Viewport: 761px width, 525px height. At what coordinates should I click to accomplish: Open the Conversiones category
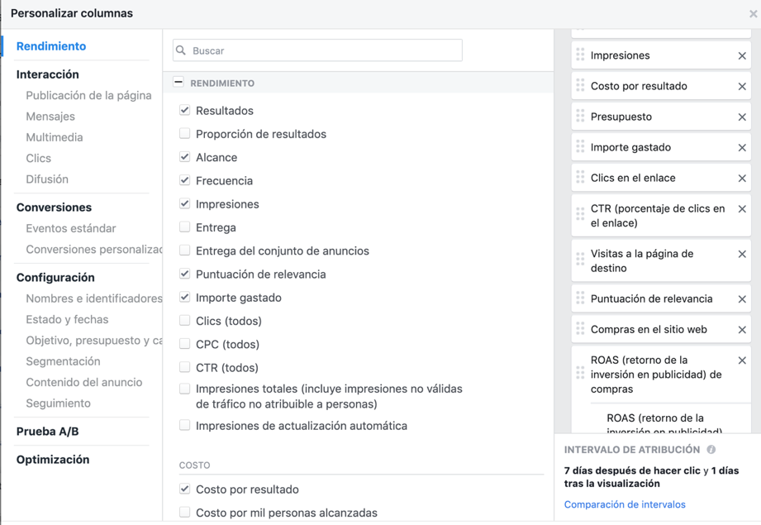tap(54, 208)
